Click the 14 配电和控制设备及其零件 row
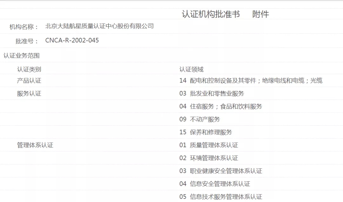343x202 pixels. [251, 80]
